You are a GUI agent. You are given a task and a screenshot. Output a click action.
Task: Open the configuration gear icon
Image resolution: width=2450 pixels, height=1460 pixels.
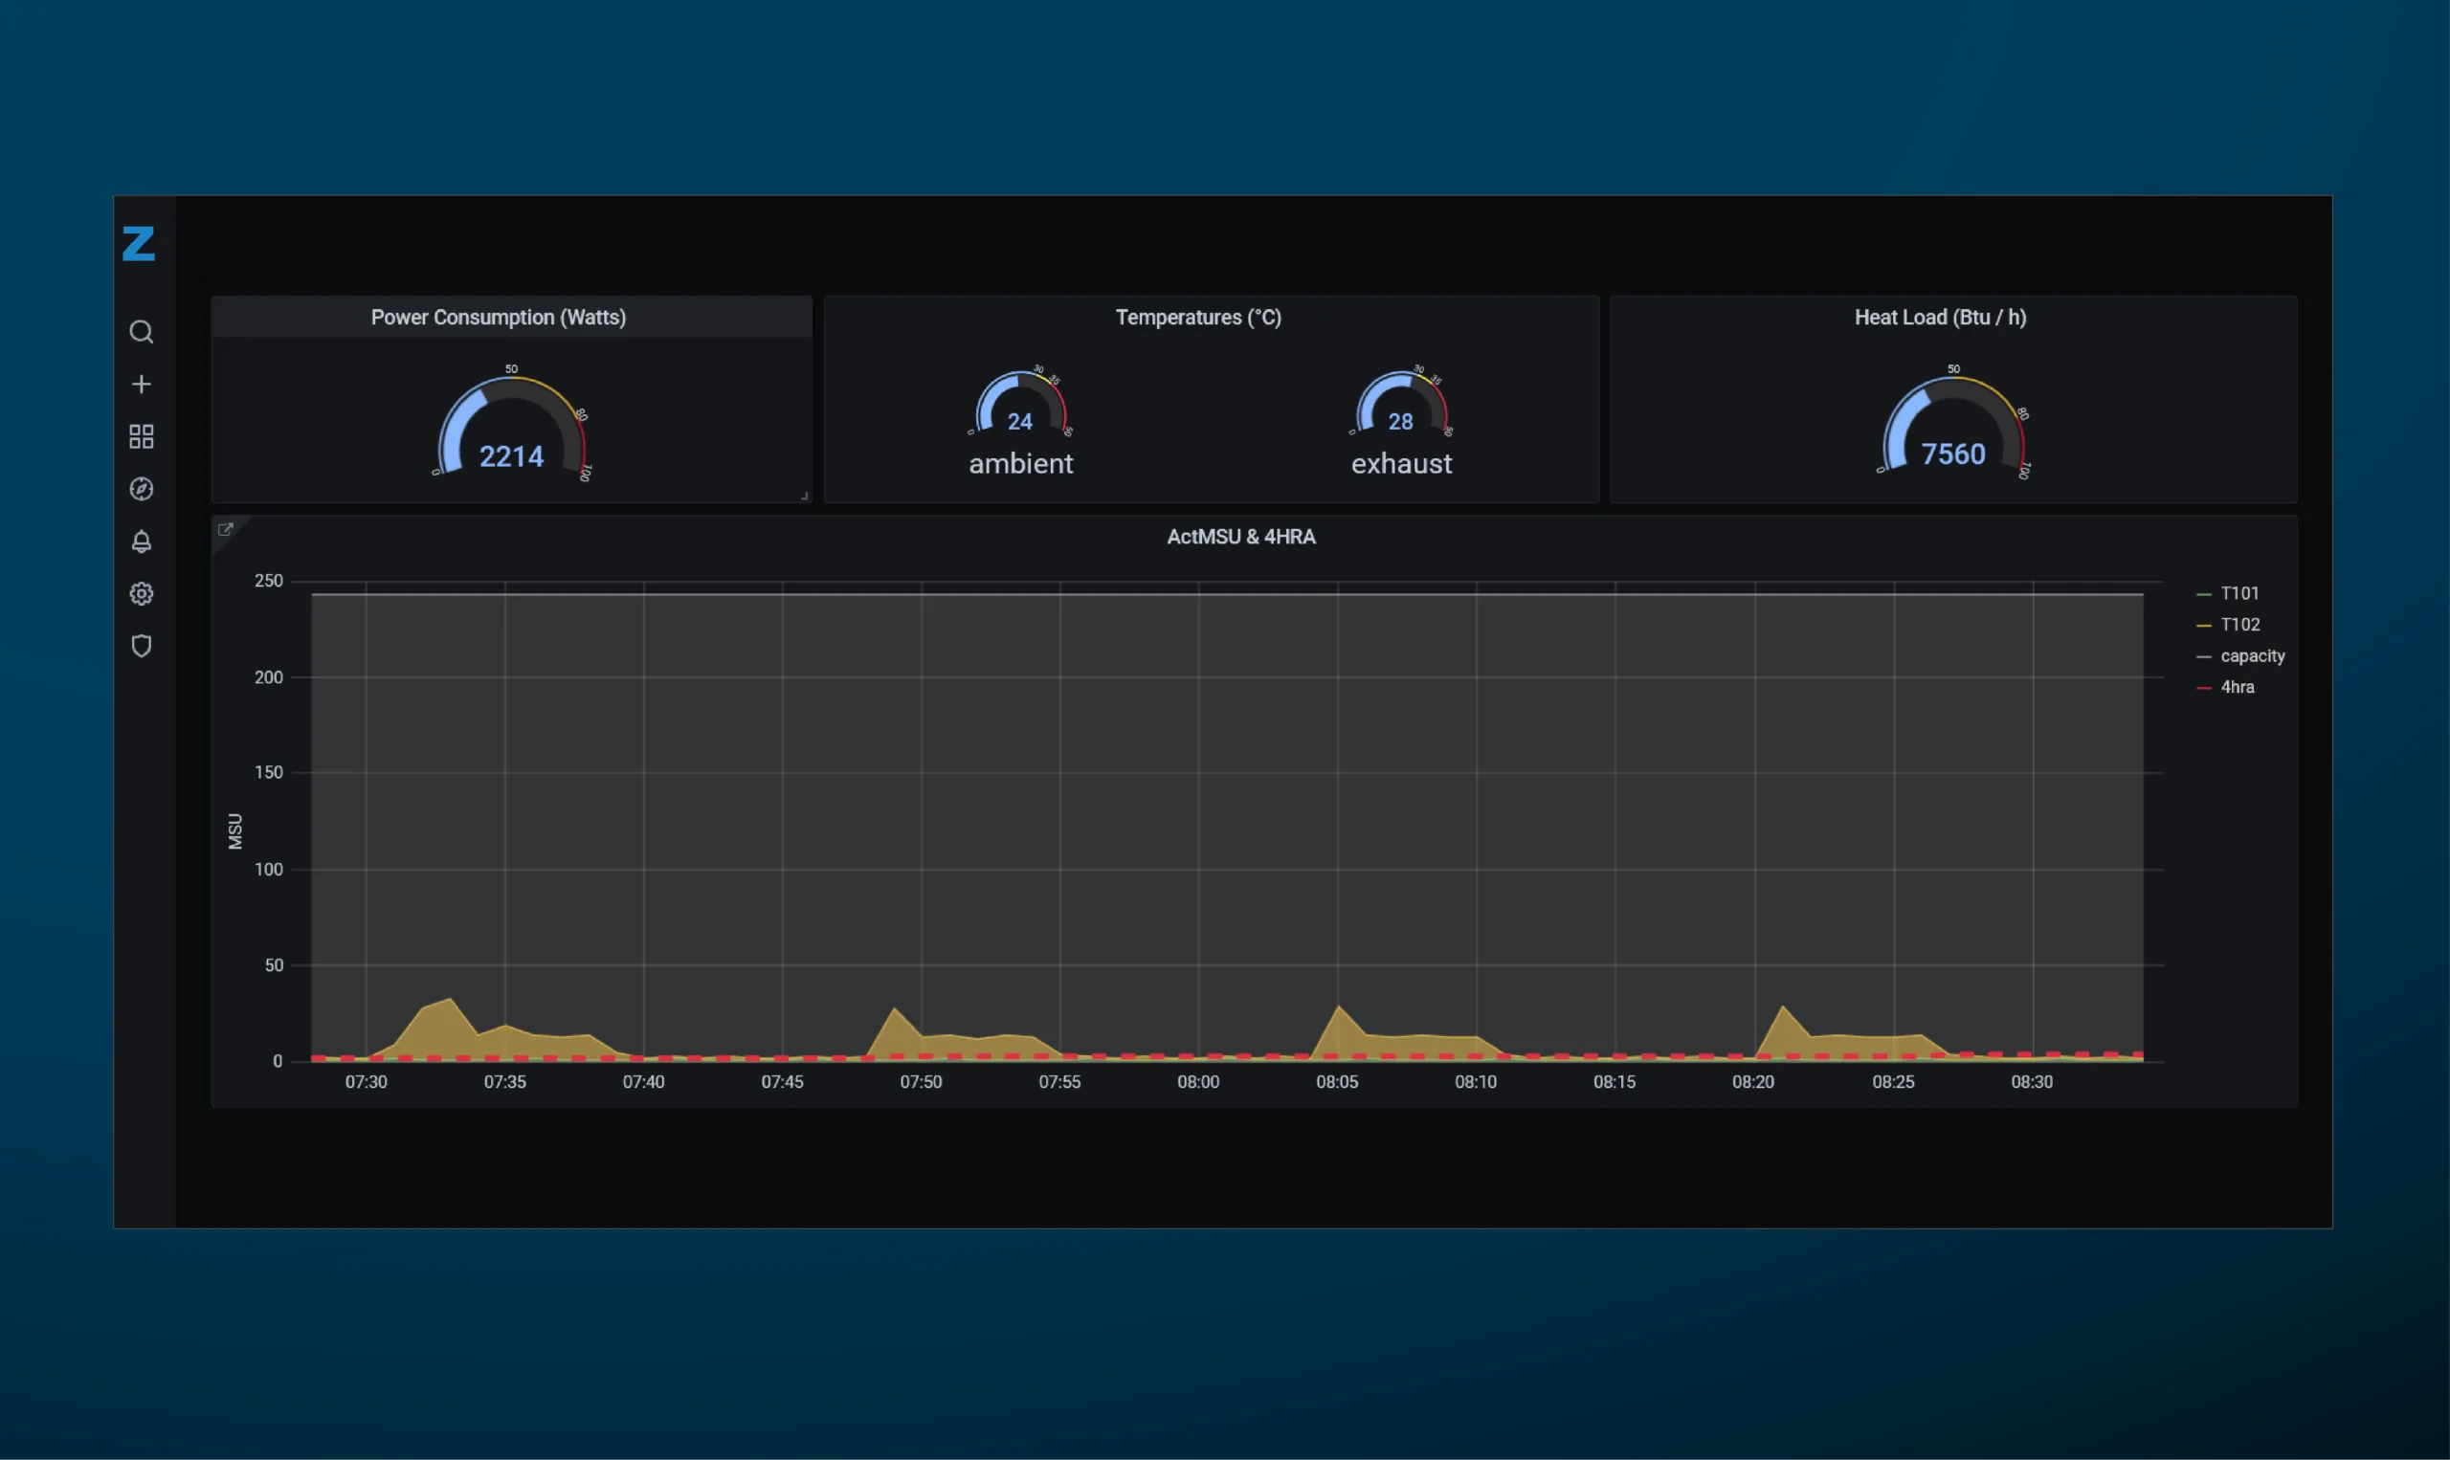(x=142, y=594)
